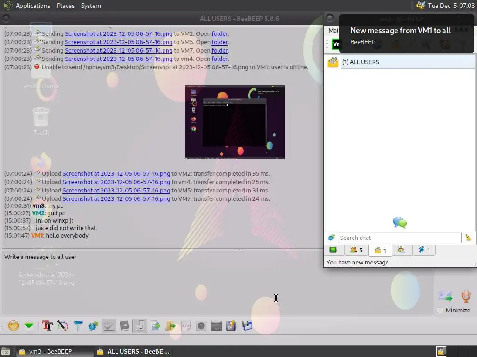477x357 pixels.
Task: Open the chat font selector (TT icon)
Action: (47, 326)
